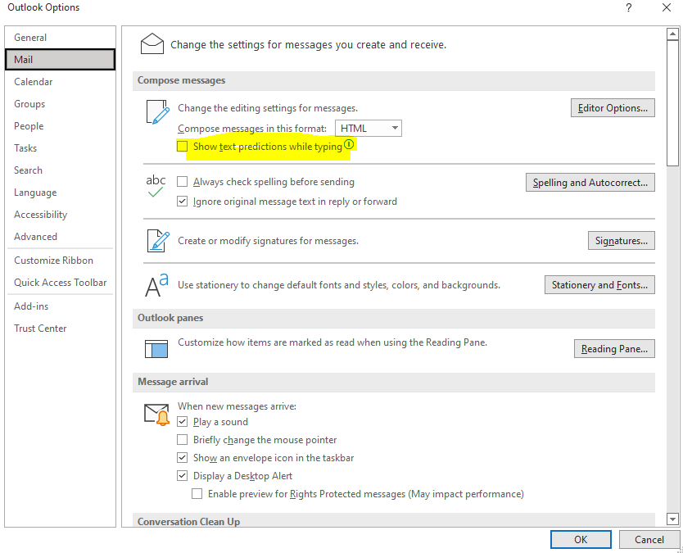Click 'Compose messages in this format:' label

(x=252, y=129)
